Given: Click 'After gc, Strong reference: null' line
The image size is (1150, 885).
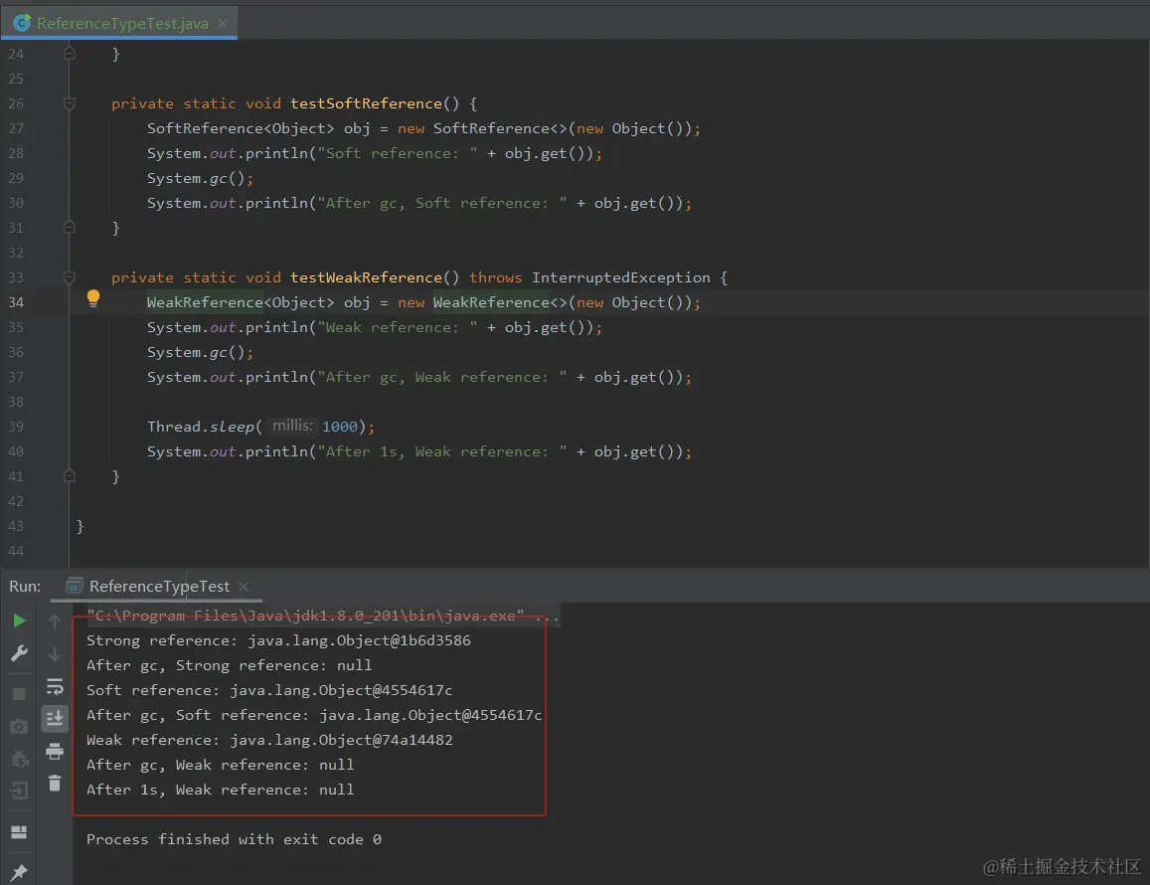Looking at the screenshot, I should coord(229,665).
